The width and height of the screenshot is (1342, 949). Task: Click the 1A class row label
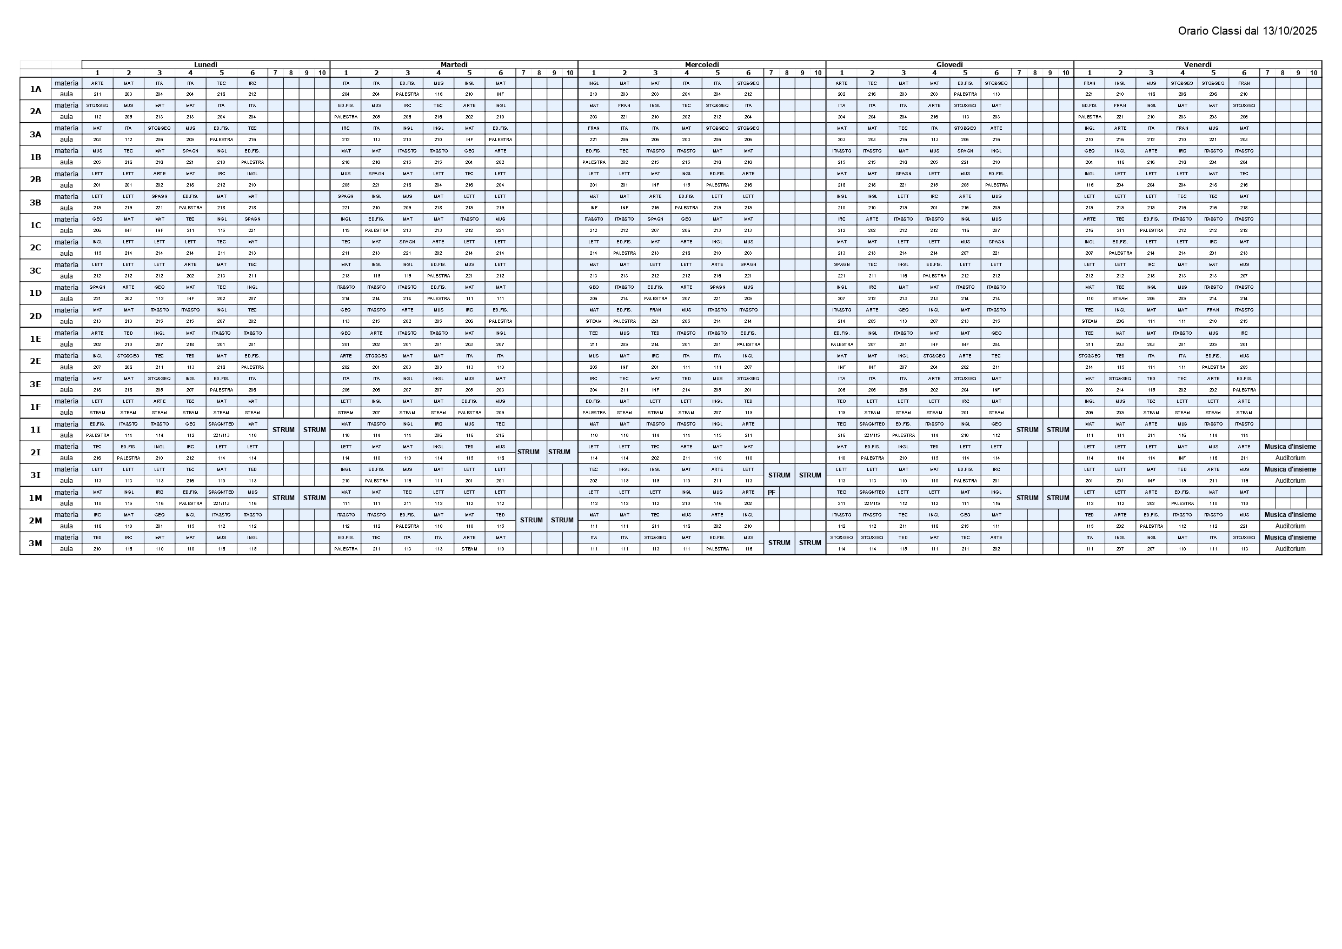(36, 89)
